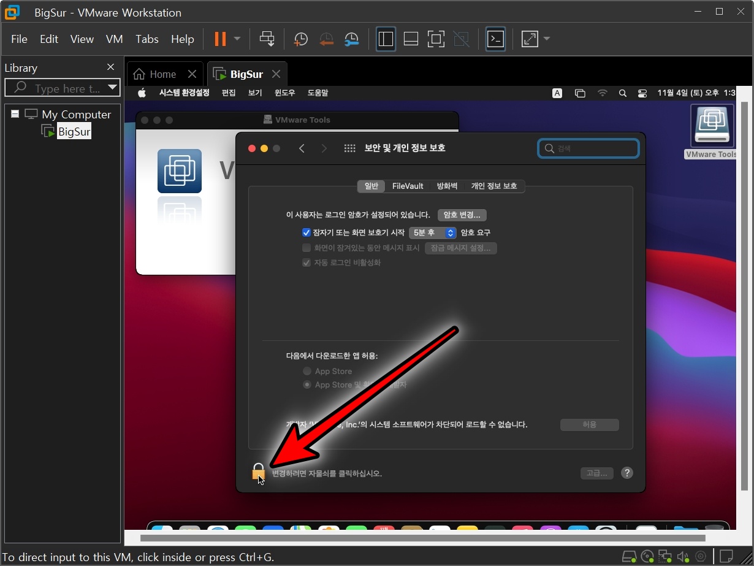Click the VMware logo in VMware Tools window
Image resolution: width=754 pixels, height=566 pixels.
pos(180,170)
